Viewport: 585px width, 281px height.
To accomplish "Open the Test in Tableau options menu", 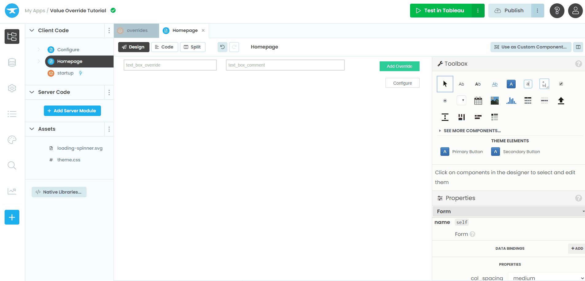I will [478, 11].
